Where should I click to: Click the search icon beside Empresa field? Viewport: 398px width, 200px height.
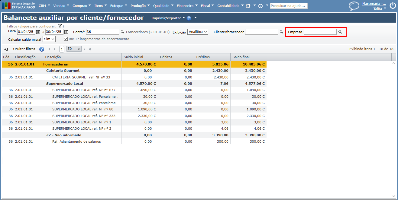point(340,32)
